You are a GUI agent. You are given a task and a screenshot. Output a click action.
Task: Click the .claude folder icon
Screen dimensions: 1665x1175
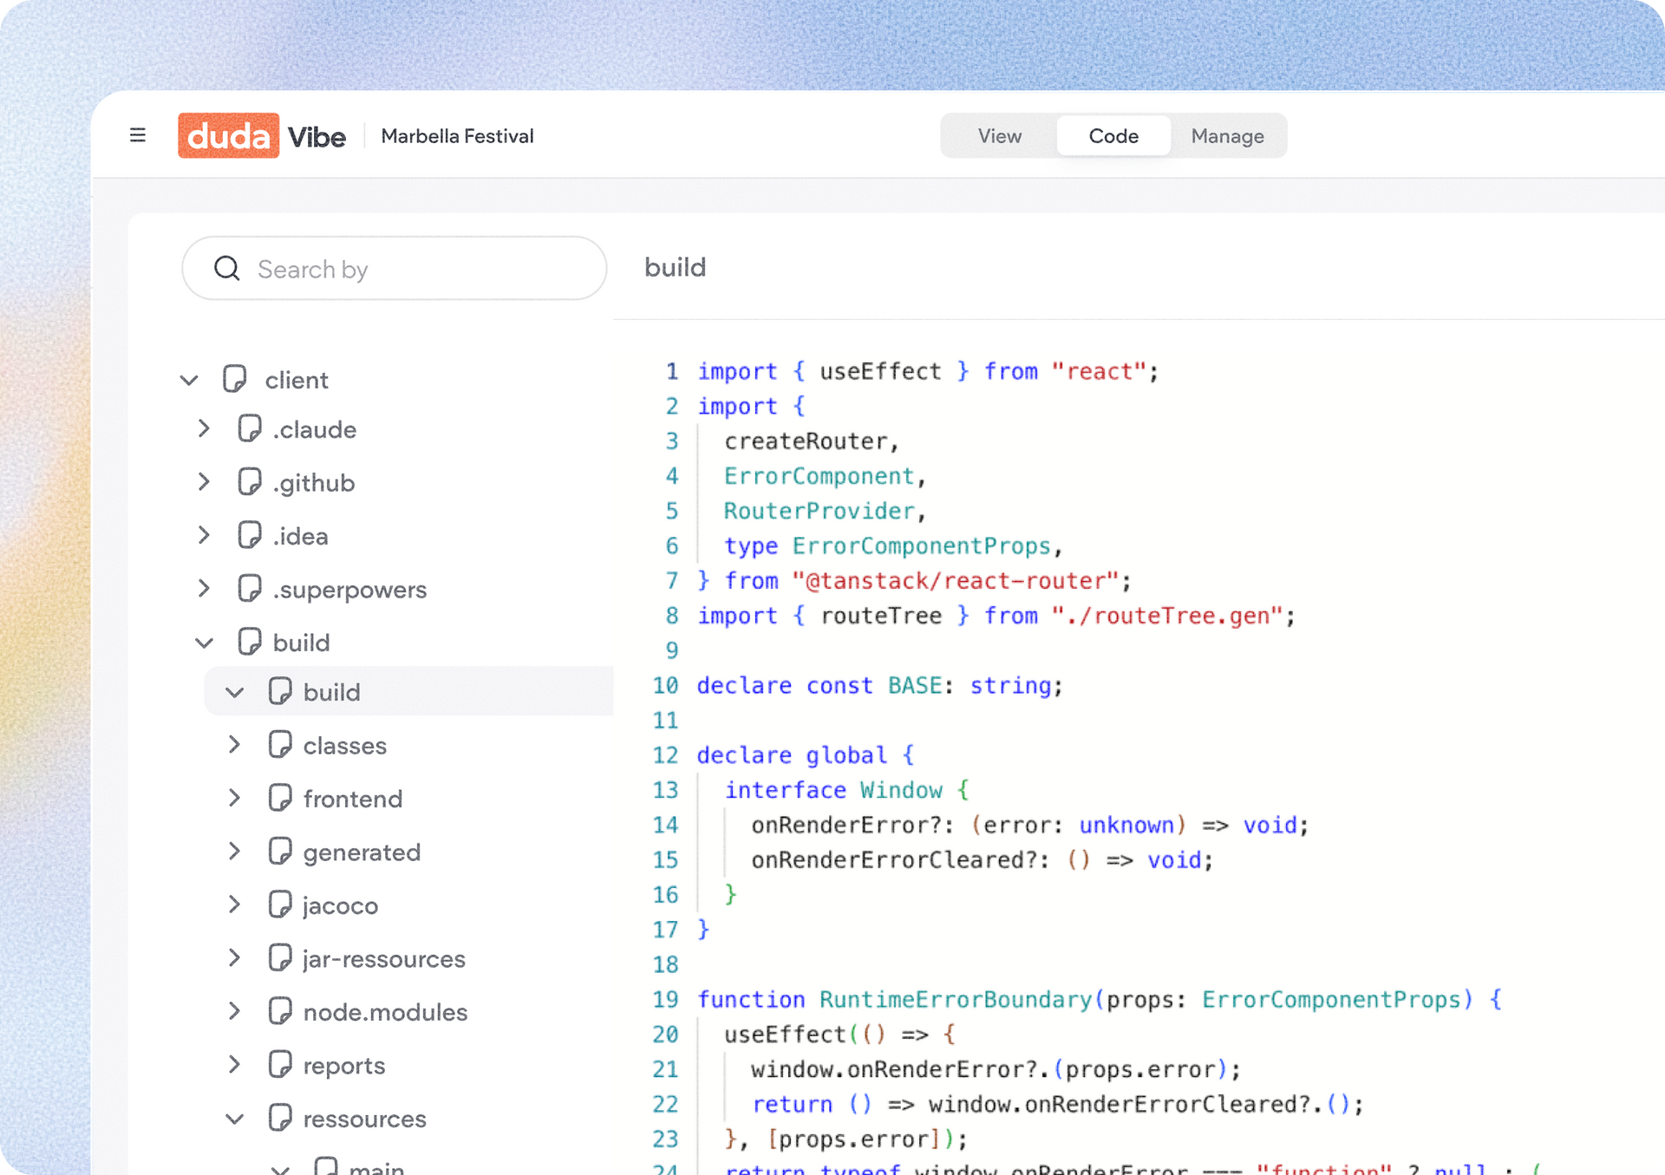[x=250, y=428]
